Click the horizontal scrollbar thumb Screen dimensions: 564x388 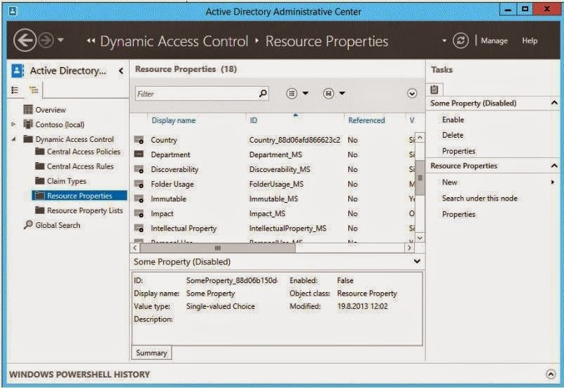point(218,247)
